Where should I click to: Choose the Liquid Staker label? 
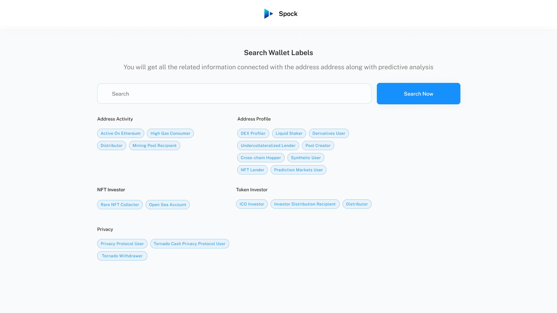coord(289,133)
